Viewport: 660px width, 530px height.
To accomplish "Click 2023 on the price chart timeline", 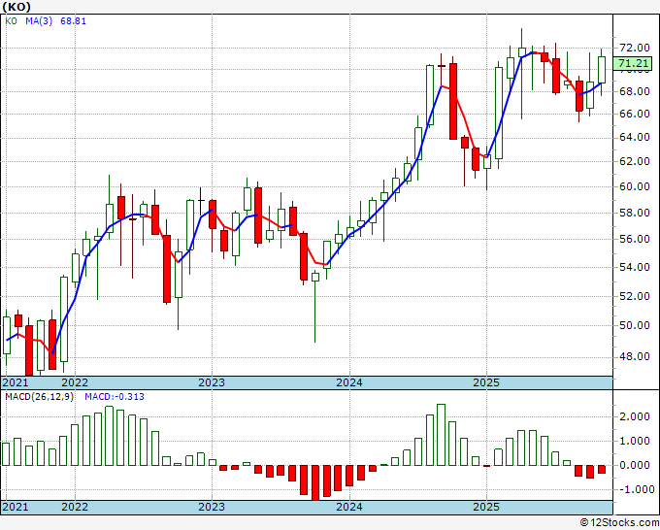I will [x=212, y=382].
